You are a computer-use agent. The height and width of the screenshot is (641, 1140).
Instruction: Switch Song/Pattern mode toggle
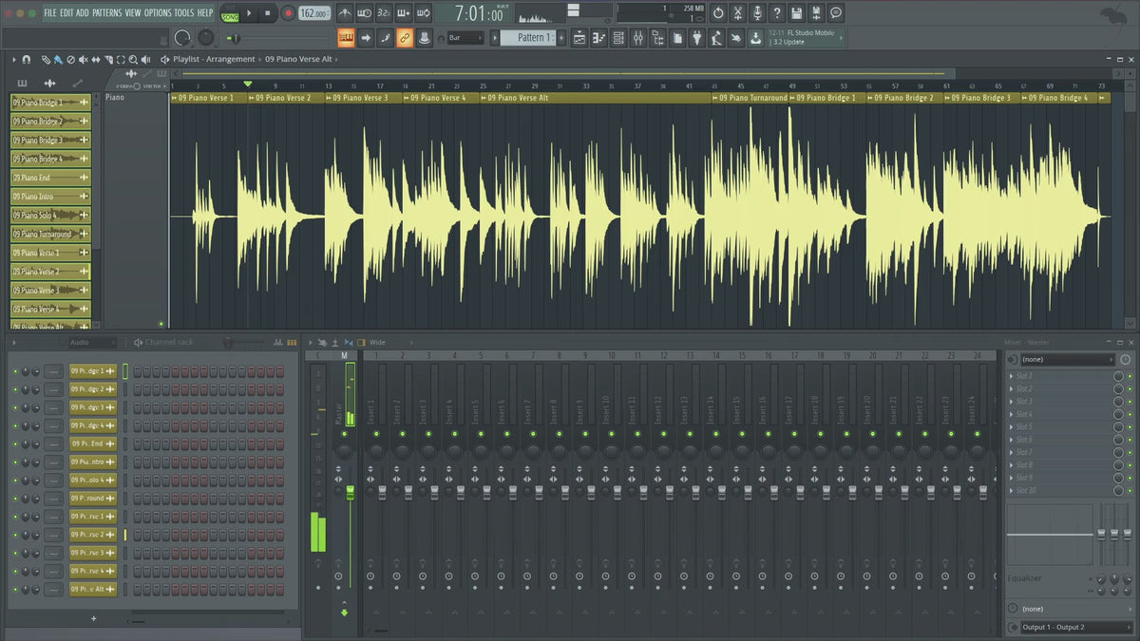[230, 13]
